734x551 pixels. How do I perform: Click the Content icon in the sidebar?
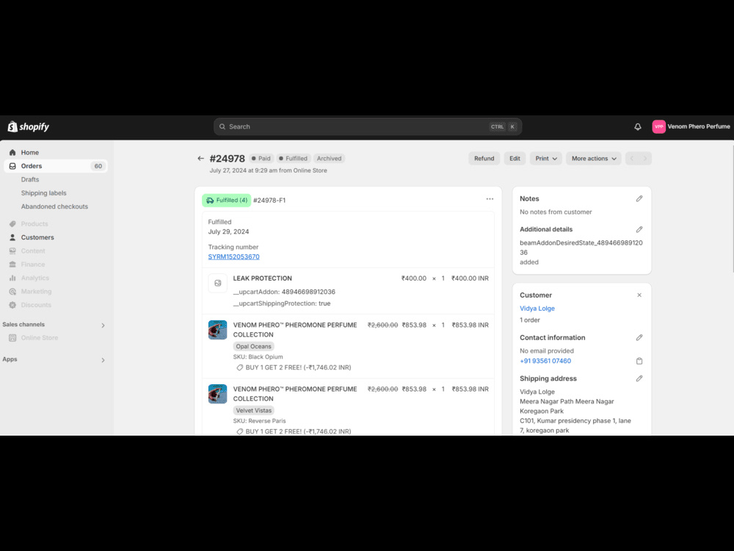tap(12, 251)
